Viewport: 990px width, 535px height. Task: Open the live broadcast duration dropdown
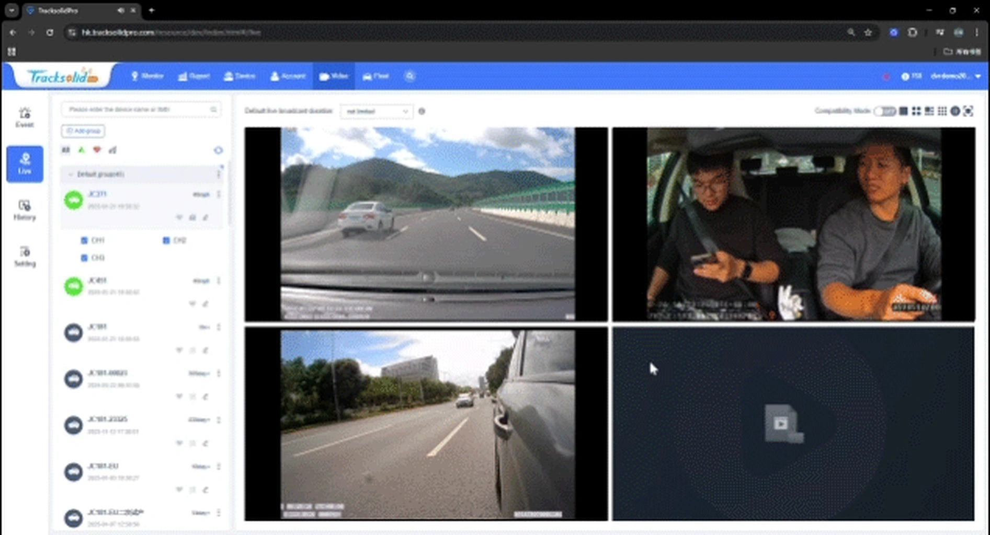click(376, 111)
